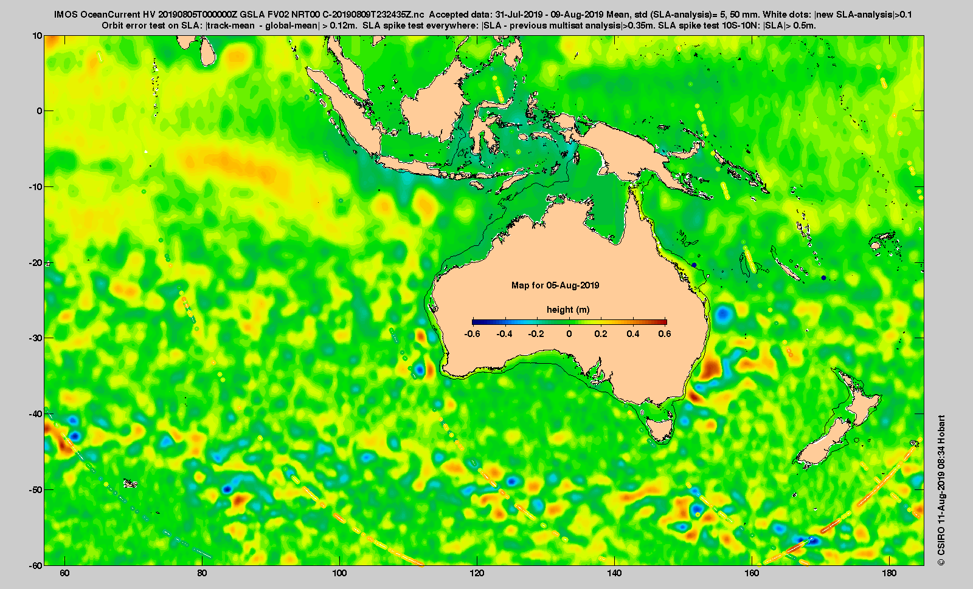This screenshot has width=973, height=589.
Task: Click longitude axis label 60
Action: (65, 574)
